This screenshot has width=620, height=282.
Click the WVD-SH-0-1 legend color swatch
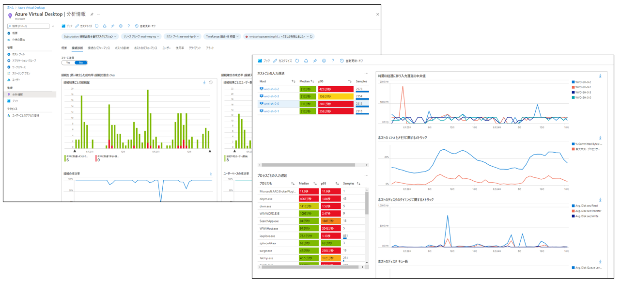tap(573, 87)
